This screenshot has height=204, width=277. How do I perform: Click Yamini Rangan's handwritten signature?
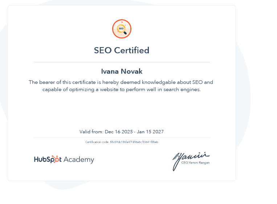pyautogui.click(x=191, y=161)
